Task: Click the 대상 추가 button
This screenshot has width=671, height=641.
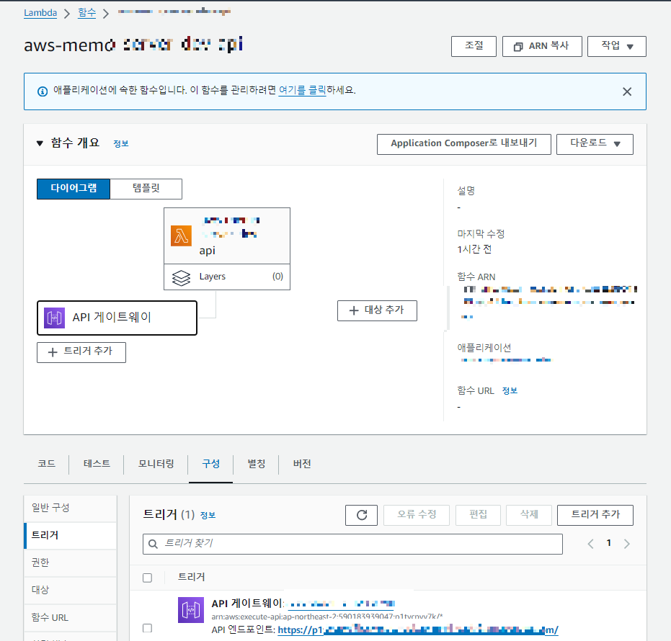Action: (x=377, y=310)
